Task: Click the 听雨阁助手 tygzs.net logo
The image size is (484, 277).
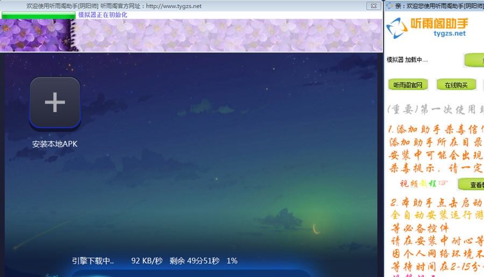Action: [x=428, y=28]
